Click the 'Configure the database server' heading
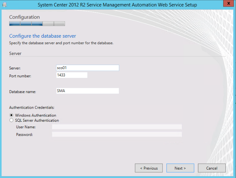 point(42,36)
